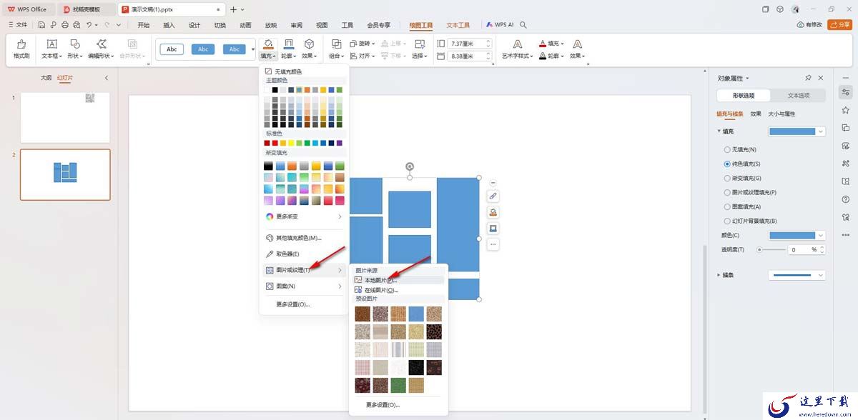Open the Fill color dropdown in properties pane
Screen dimensions: 858x420
tap(797, 131)
